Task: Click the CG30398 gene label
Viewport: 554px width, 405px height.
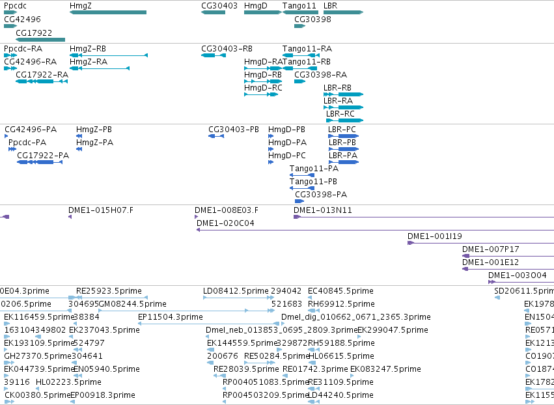Action: 312,19
